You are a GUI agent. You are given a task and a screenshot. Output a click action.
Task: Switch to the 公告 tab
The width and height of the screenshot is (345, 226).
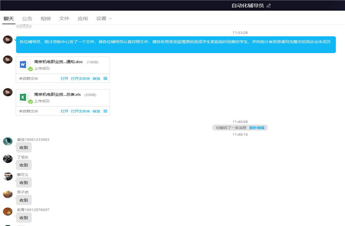pos(27,19)
